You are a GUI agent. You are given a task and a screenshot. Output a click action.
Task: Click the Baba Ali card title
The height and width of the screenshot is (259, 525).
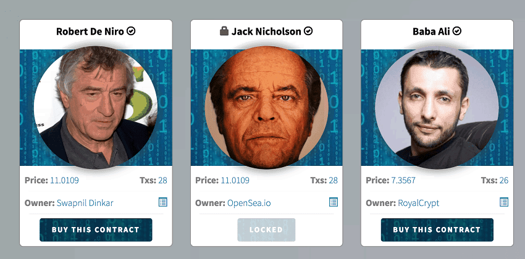pyautogui.click(x=431, y=31)
